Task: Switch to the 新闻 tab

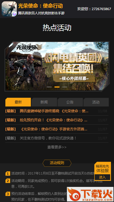Action: [x=44, y=102]
